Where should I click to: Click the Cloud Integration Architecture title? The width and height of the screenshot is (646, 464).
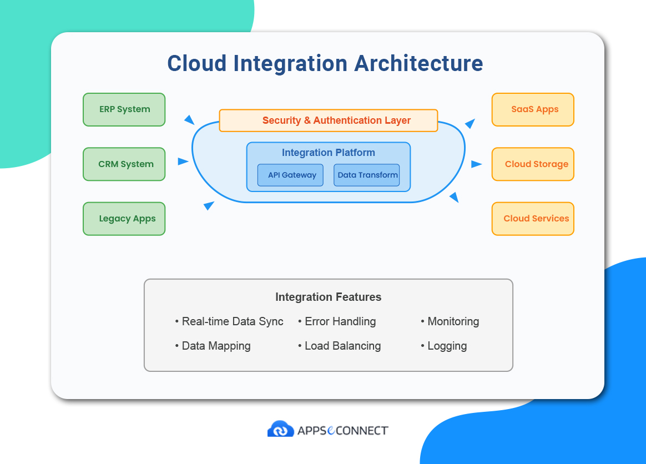[325, 63]
